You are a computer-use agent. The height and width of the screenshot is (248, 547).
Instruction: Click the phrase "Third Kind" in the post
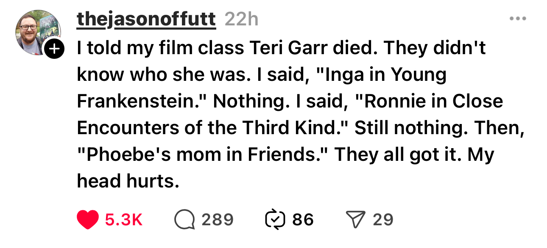click(x=305, y=128)
